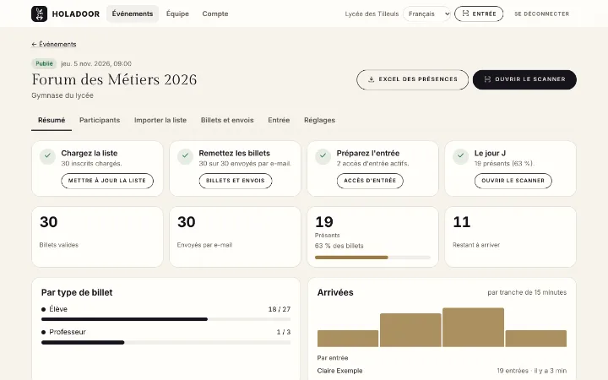The height and width of the screenshot is (380, 608).
Task: Click the bullet dot beside Élève
Action: tap(43, 309)
